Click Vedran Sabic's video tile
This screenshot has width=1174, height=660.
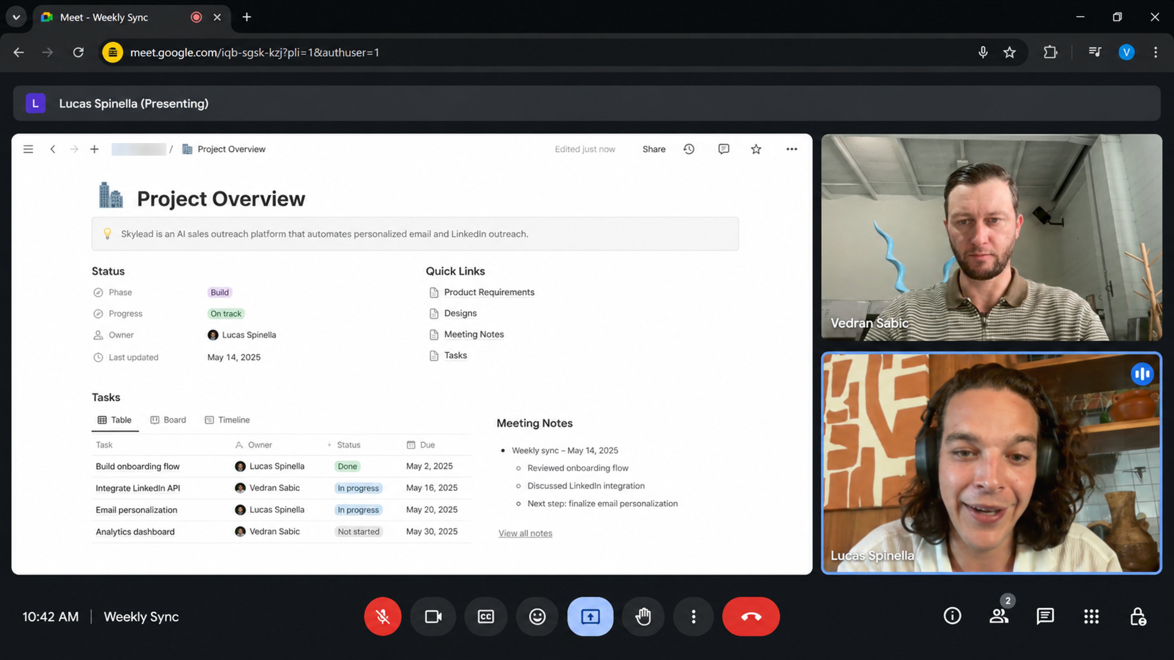tap(991, 237)
